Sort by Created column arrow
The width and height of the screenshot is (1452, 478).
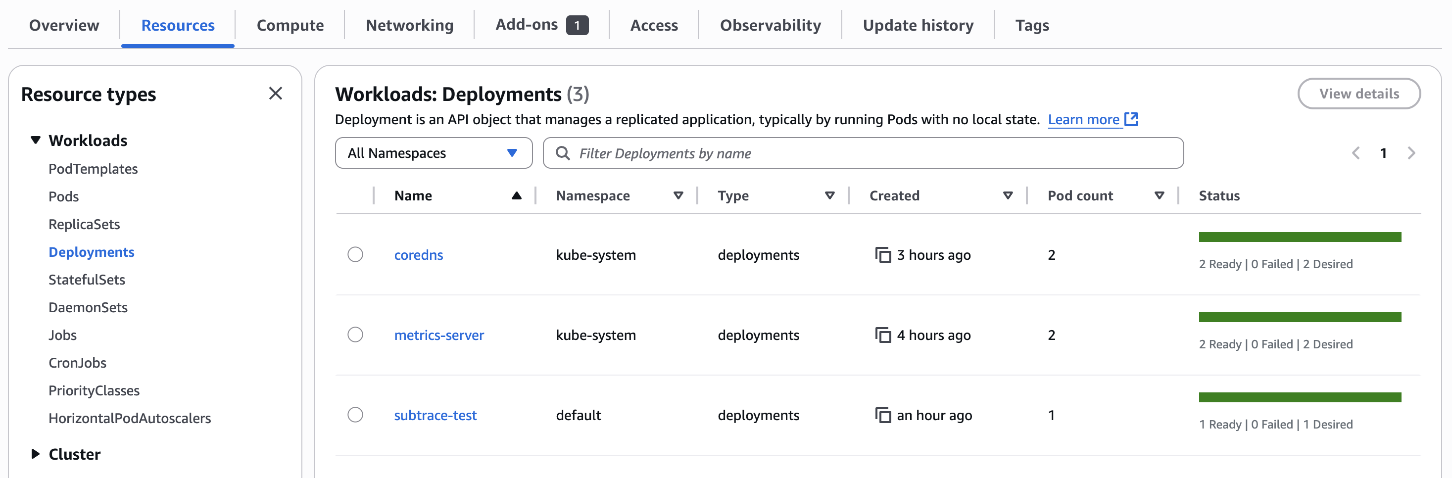(1008, 195)
